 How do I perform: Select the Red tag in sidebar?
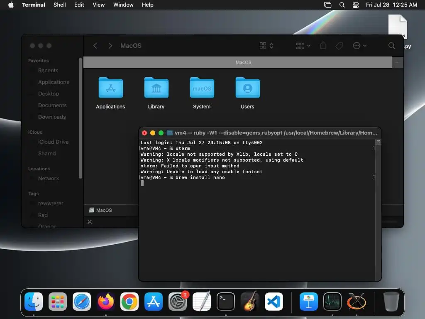pyautogui.click(x=43, y=215)
